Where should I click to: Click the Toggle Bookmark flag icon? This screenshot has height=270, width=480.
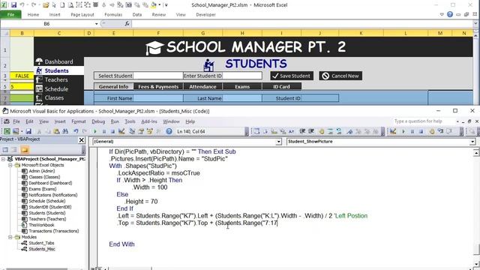coord(349,131)
